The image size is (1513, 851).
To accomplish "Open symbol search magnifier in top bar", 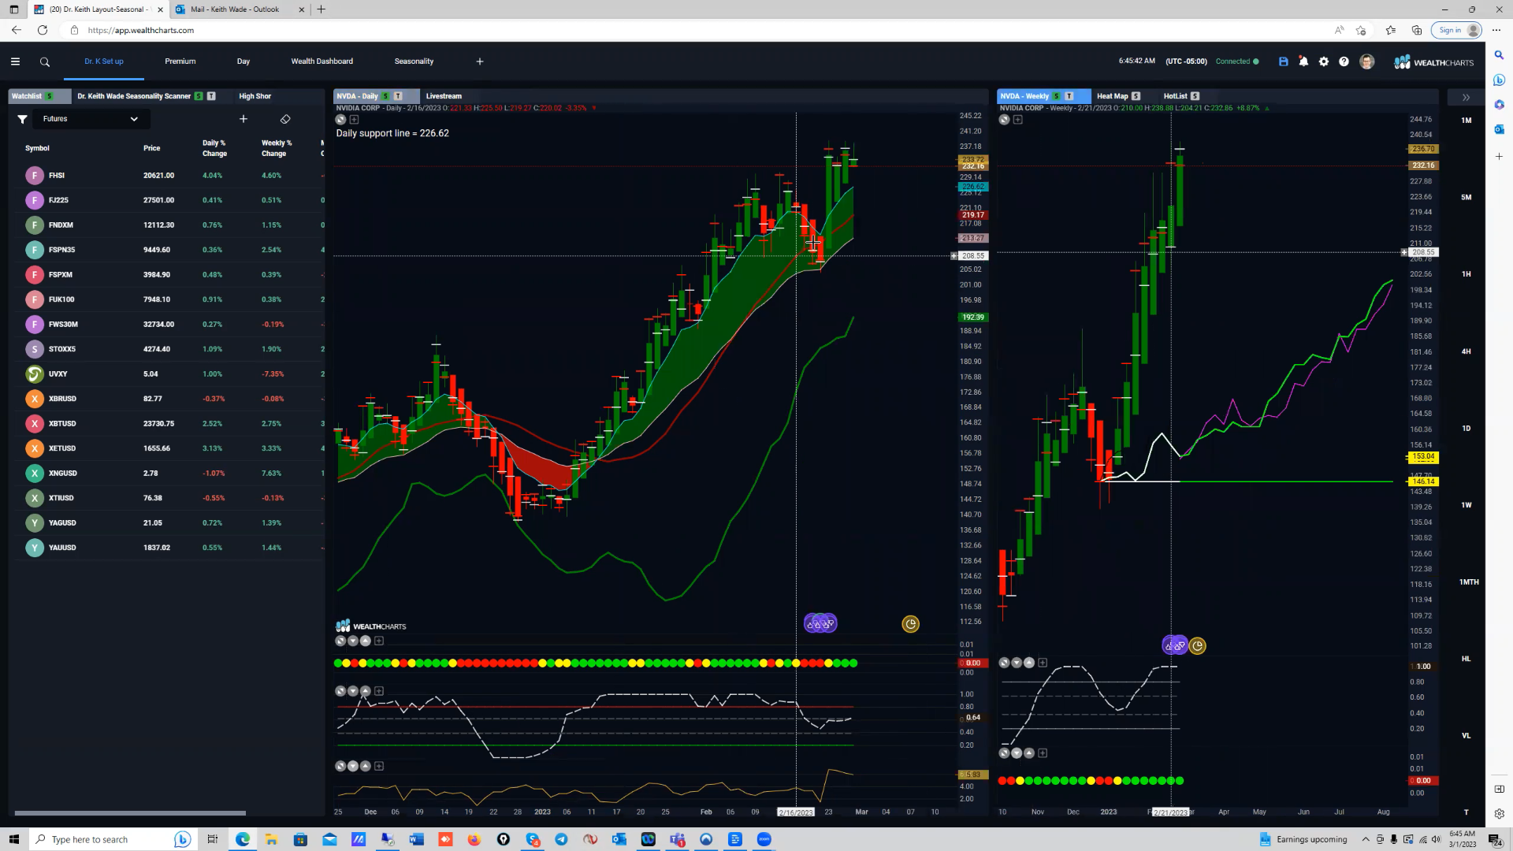I will coord(45,61).
